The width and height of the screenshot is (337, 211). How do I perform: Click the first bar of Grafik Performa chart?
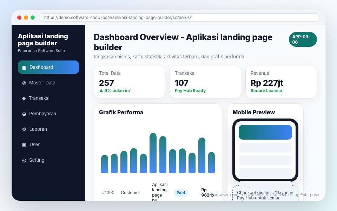[x=105, y=164]
